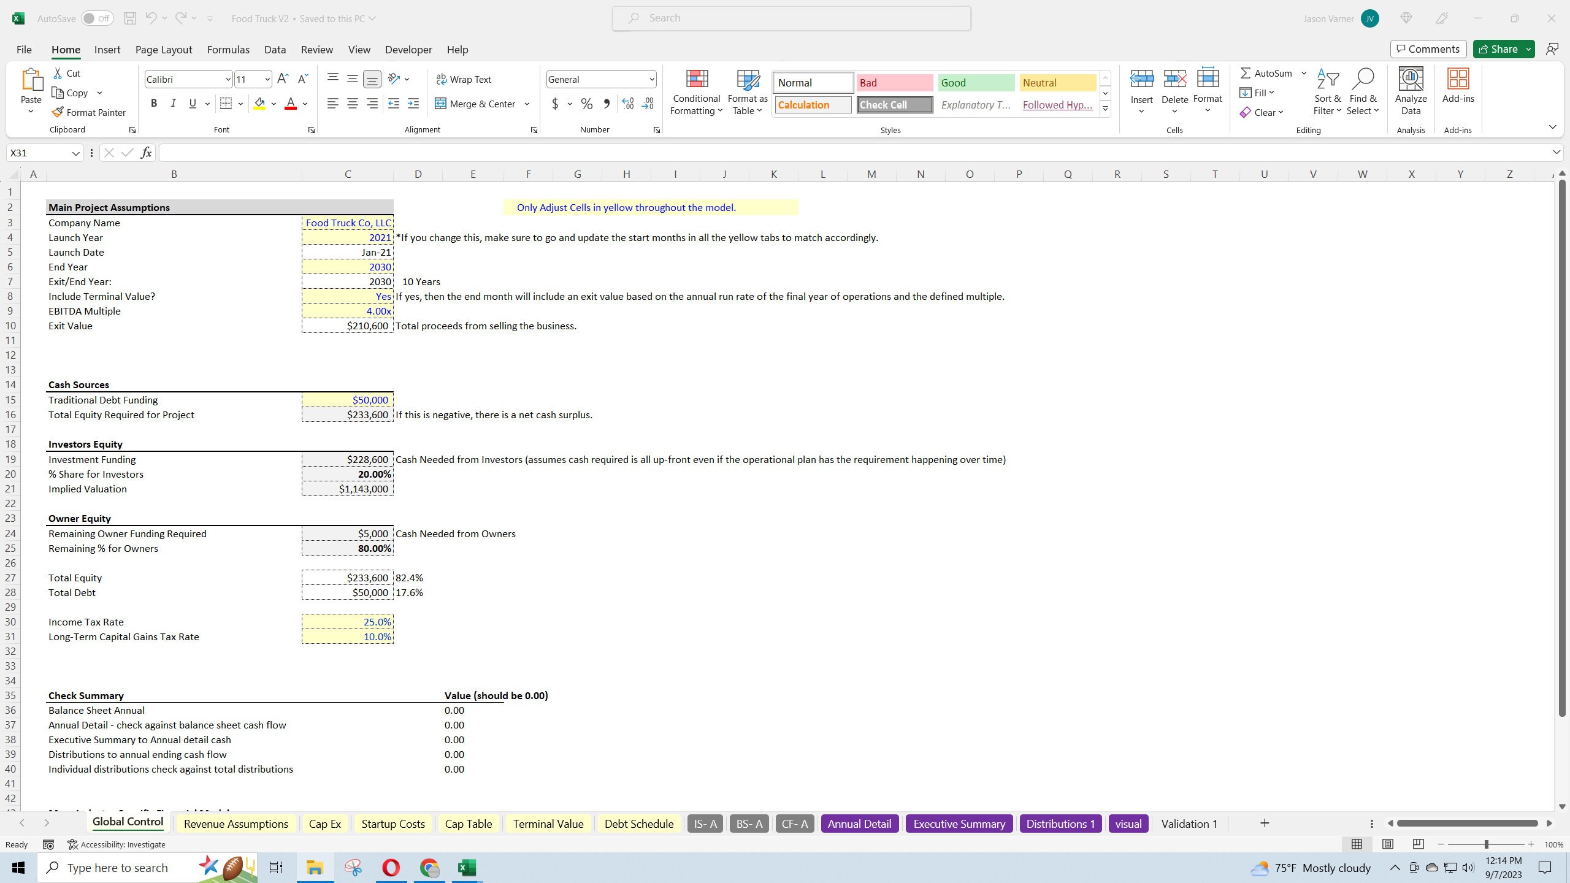This screenshot has width=1570, height=883.
Task: Click the Insert Function fx icon
Action: coord(146,153)
